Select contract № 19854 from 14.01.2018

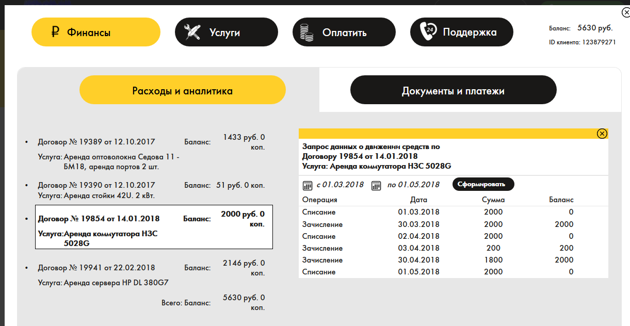tap(99, 218)
